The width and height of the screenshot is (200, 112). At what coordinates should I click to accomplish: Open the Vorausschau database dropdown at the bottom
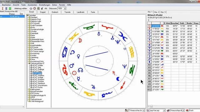coord(183,110)
